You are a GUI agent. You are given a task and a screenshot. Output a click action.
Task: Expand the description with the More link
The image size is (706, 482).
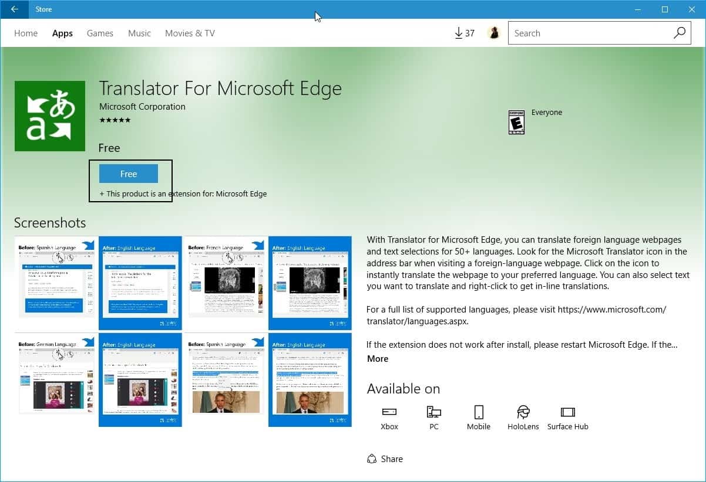coord(378,358)
